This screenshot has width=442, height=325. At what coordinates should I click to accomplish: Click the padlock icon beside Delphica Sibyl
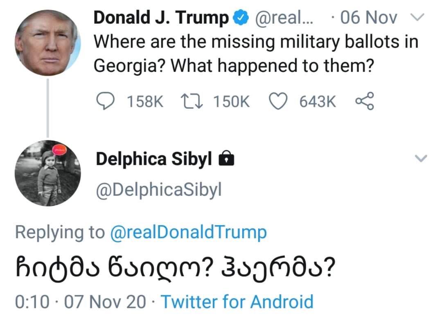click(x=227, y=159)
